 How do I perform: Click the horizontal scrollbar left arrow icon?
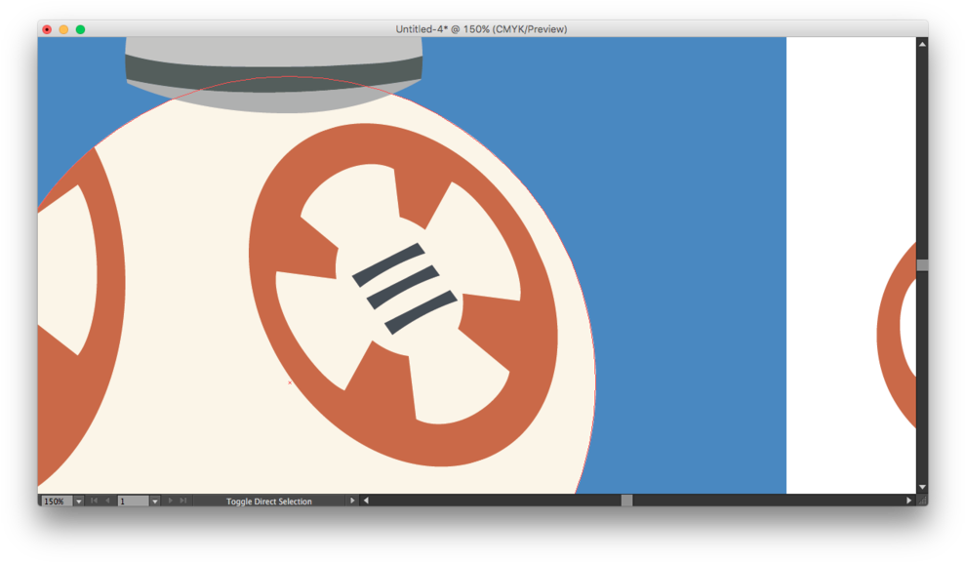pos(366,501)
